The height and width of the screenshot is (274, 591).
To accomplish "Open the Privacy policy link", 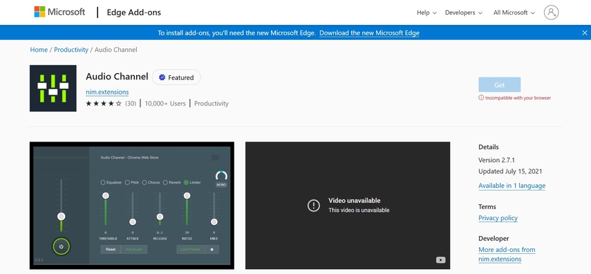I will point(498,218).
